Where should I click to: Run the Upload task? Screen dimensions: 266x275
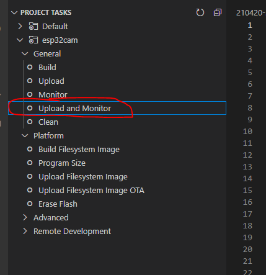pos(117,81)
